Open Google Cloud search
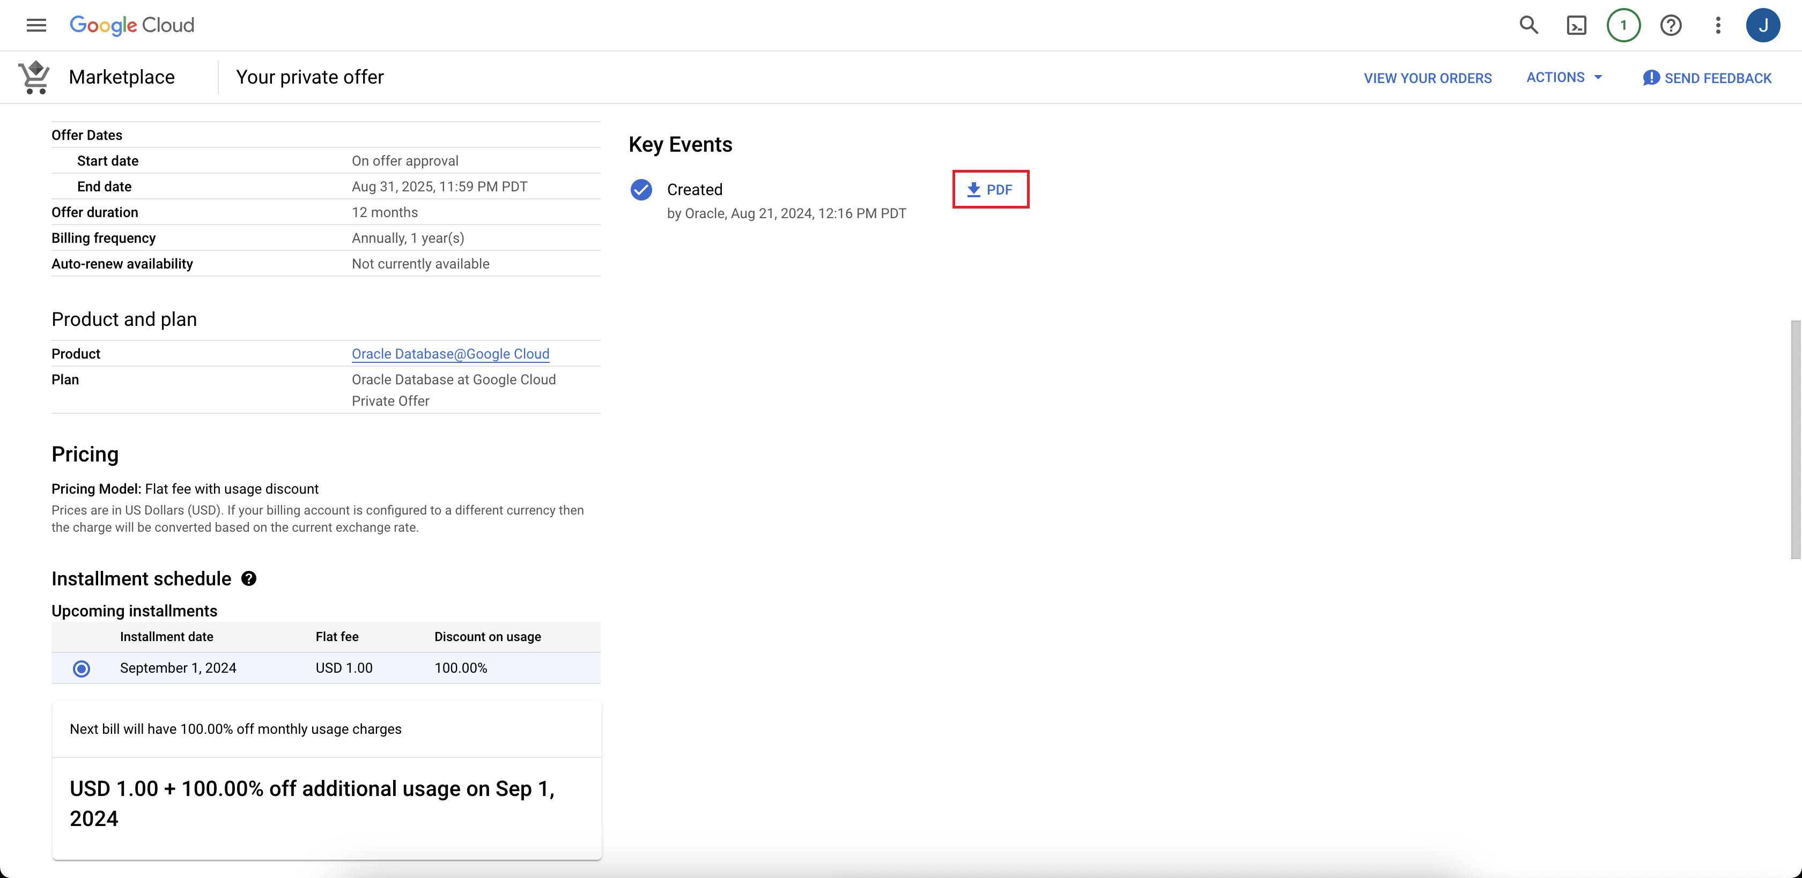 pos(1529,25)
